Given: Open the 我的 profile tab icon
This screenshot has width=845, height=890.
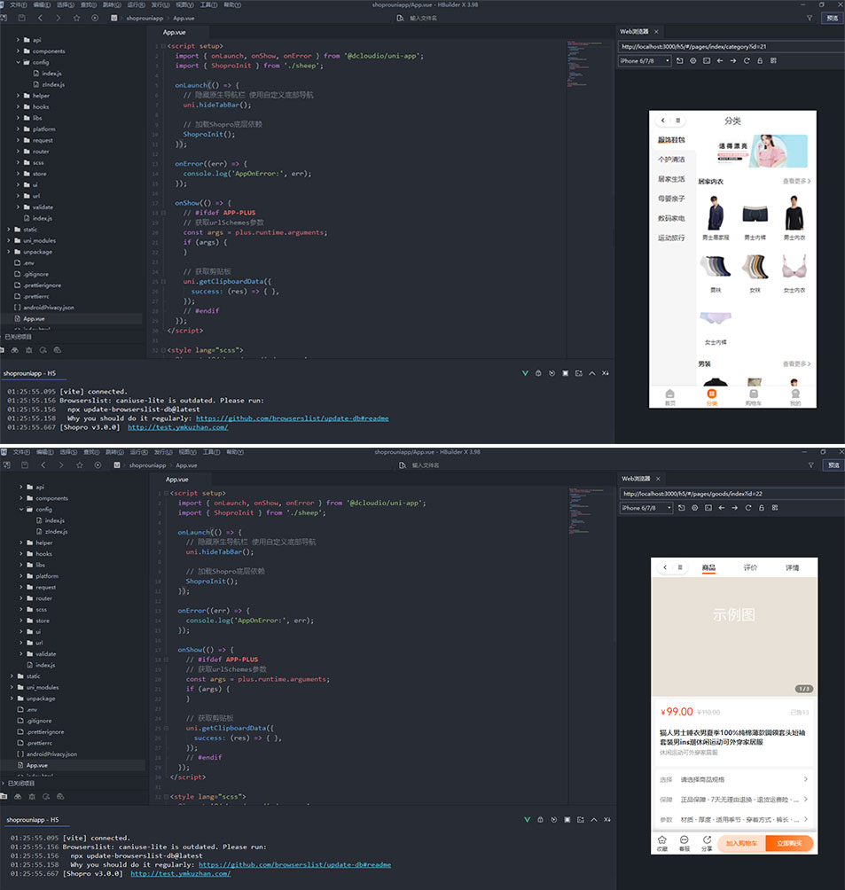Looking at the screenshot, I should (x=794, y=394).
